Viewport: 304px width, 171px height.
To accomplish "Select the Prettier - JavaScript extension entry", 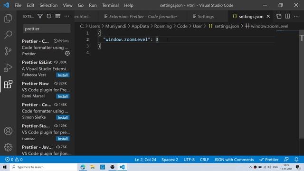I will tap(46, 151).
